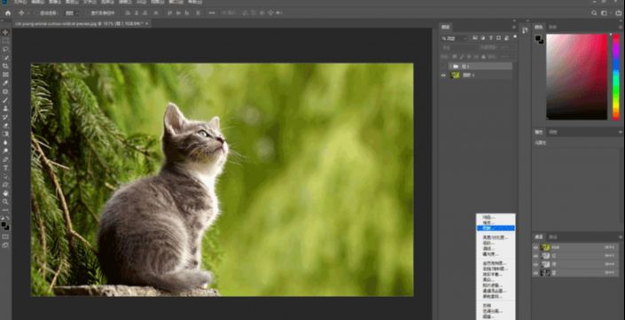
Task: Select the Eyedropper tool
Action: 5,83
